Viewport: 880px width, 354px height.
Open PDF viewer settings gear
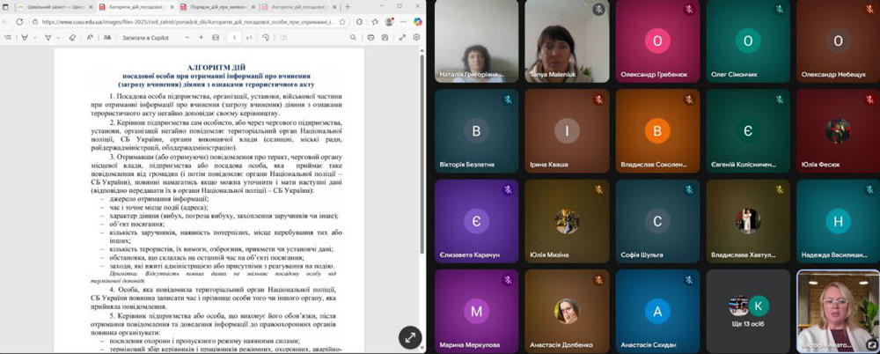coord(416,38)
